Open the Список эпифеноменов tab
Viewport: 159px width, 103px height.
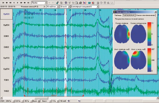coord(145,15)
